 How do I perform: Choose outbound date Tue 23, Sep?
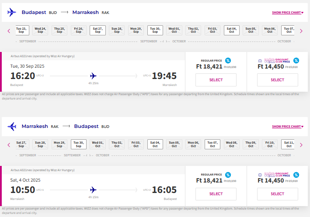coord(22,30)
